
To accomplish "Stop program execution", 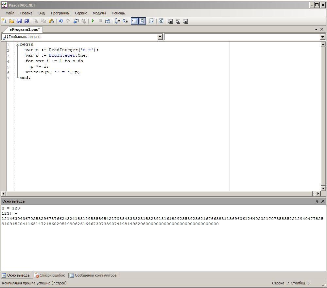I will click(100, 21).
